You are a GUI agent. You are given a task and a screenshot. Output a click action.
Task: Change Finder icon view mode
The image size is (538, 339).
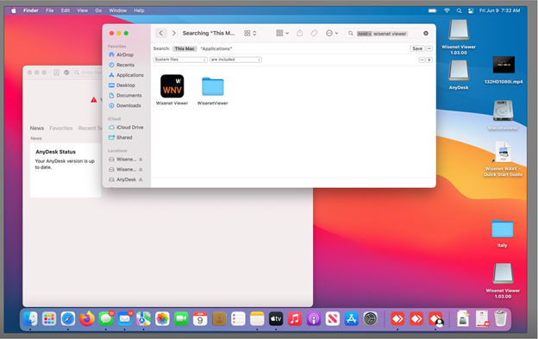pos(250,34)
